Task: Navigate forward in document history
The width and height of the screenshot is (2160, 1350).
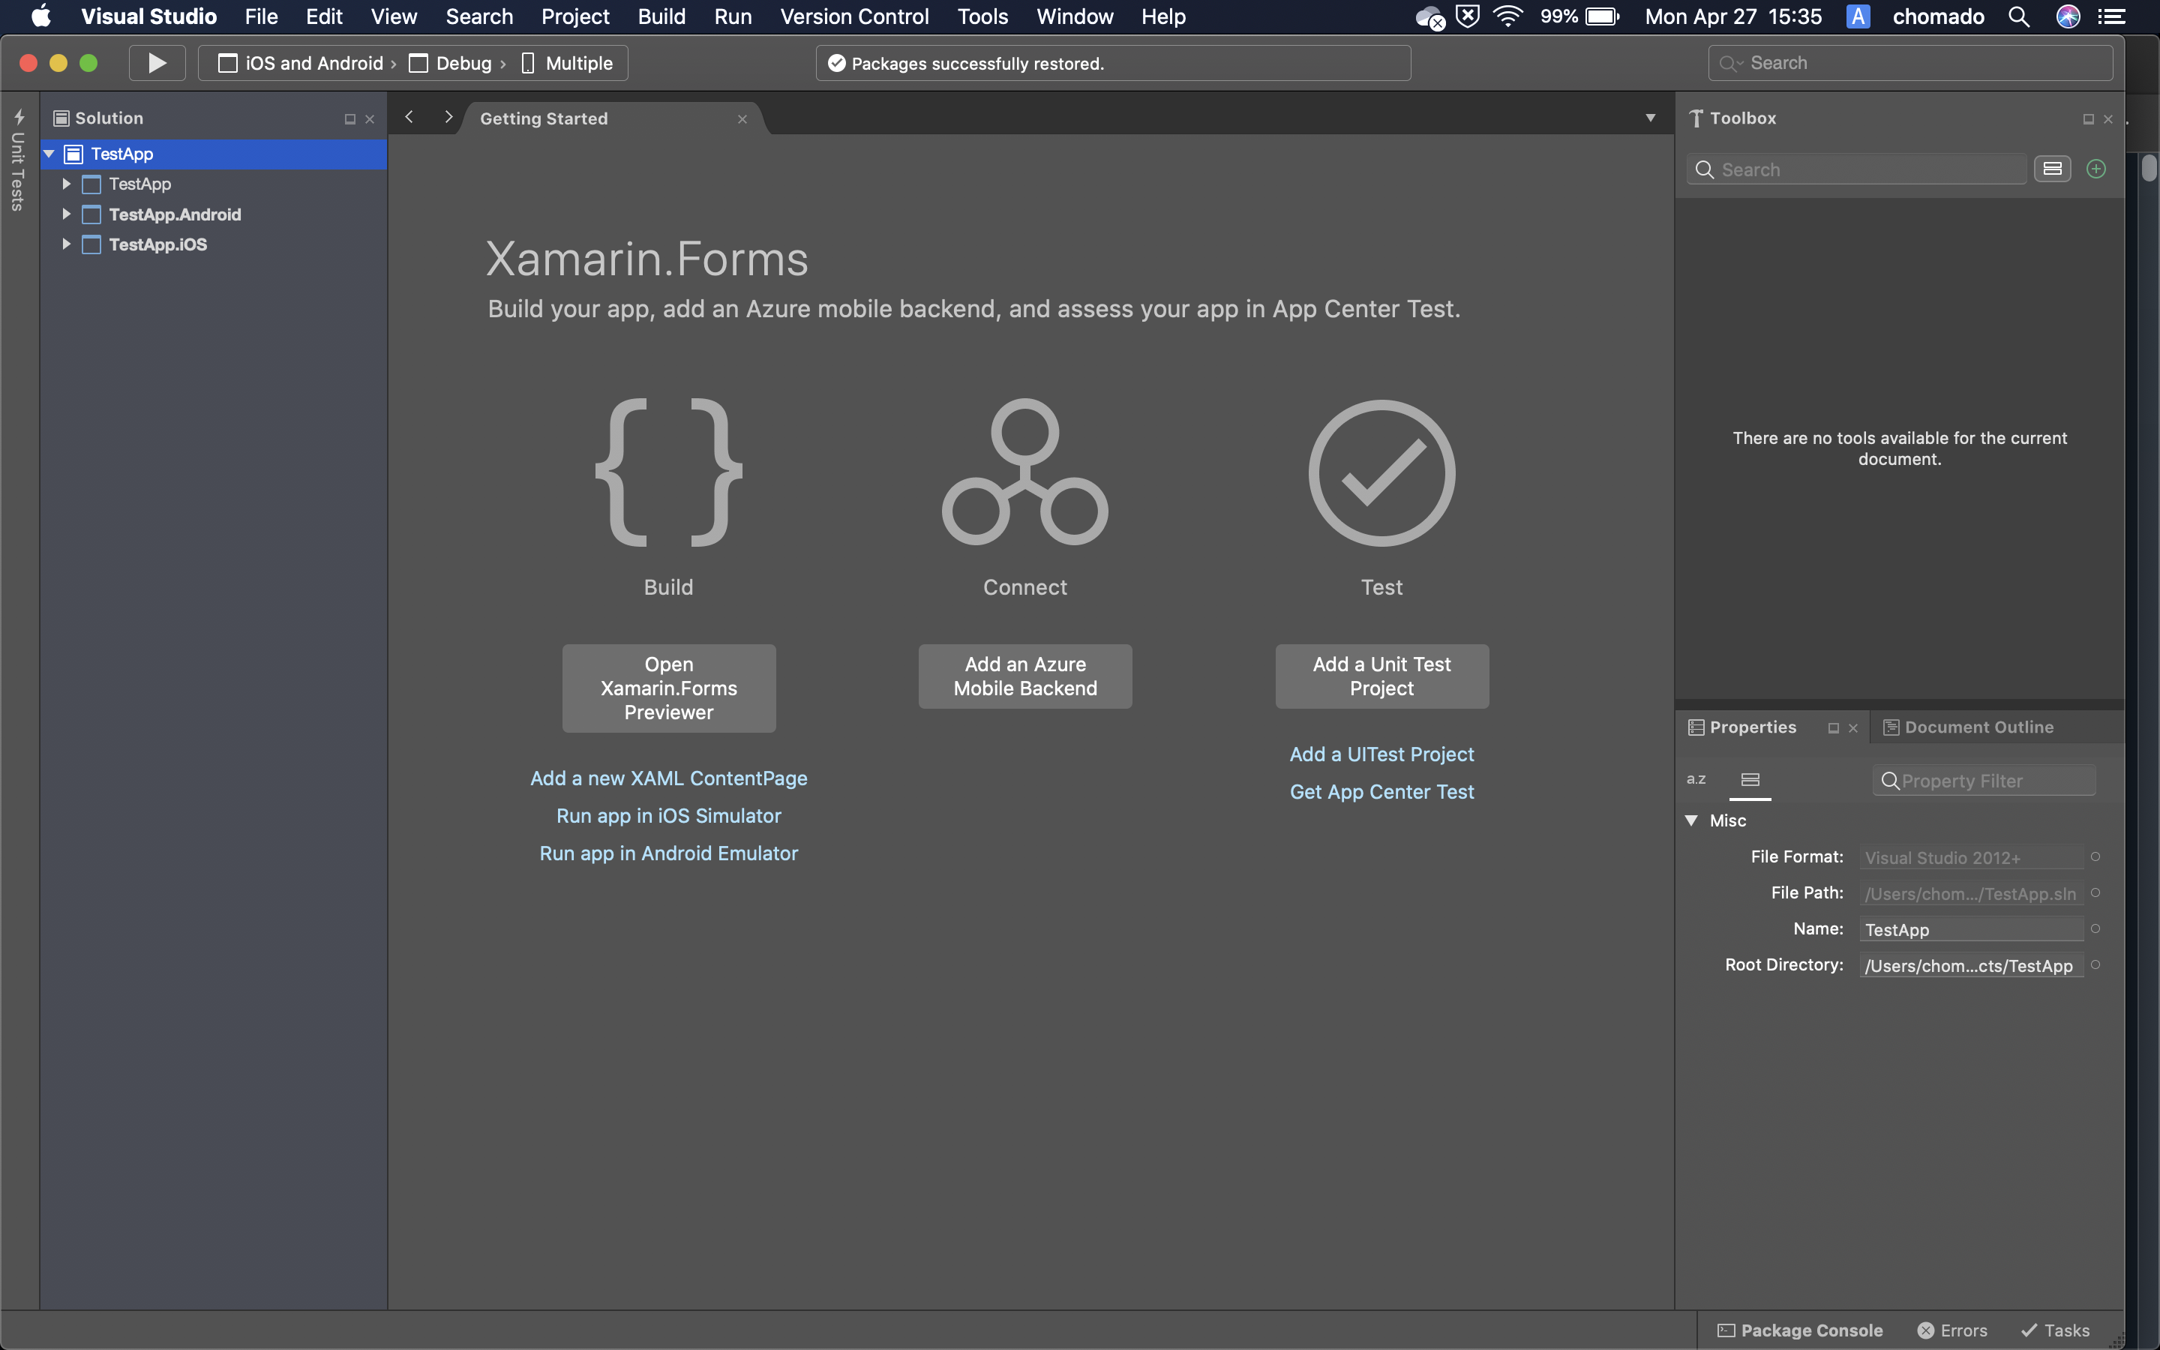Action: click(x=448, y=117)
